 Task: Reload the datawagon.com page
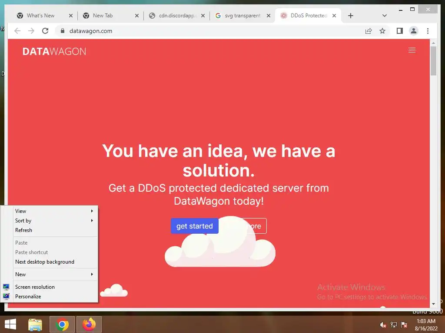point(45,31)
